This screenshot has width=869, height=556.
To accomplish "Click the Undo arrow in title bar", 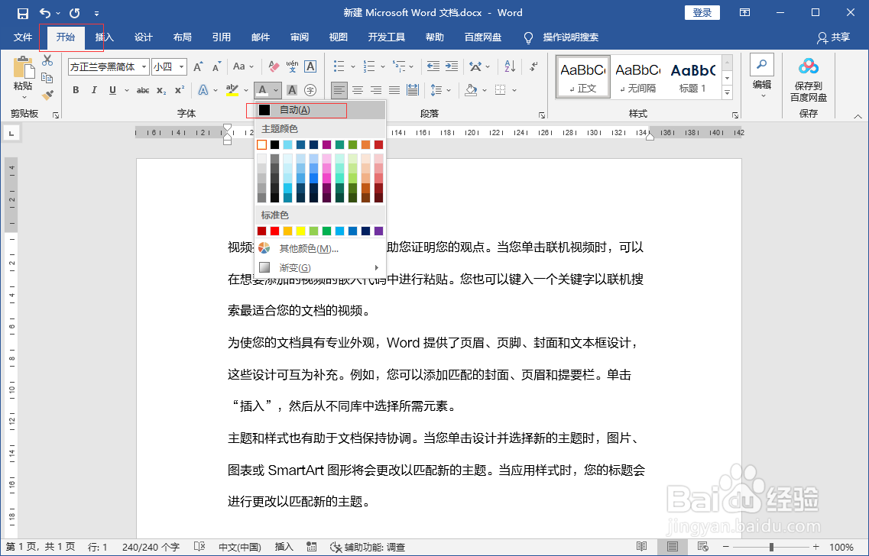I will (x=45, y=13).
